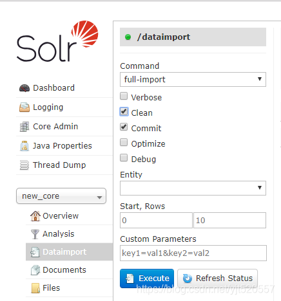Click the Overview house icon

click(x=35, y=216)
